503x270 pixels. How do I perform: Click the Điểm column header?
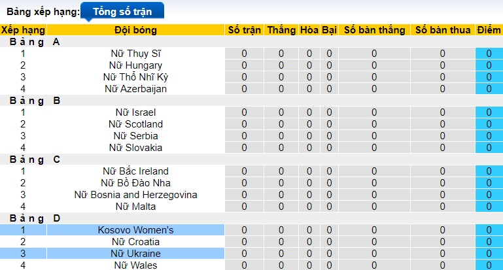coord(489,30)
